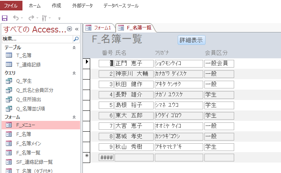Open the ファイル tab
The width and height of the screenshot is (281, 173).
(x=11, y=5)
